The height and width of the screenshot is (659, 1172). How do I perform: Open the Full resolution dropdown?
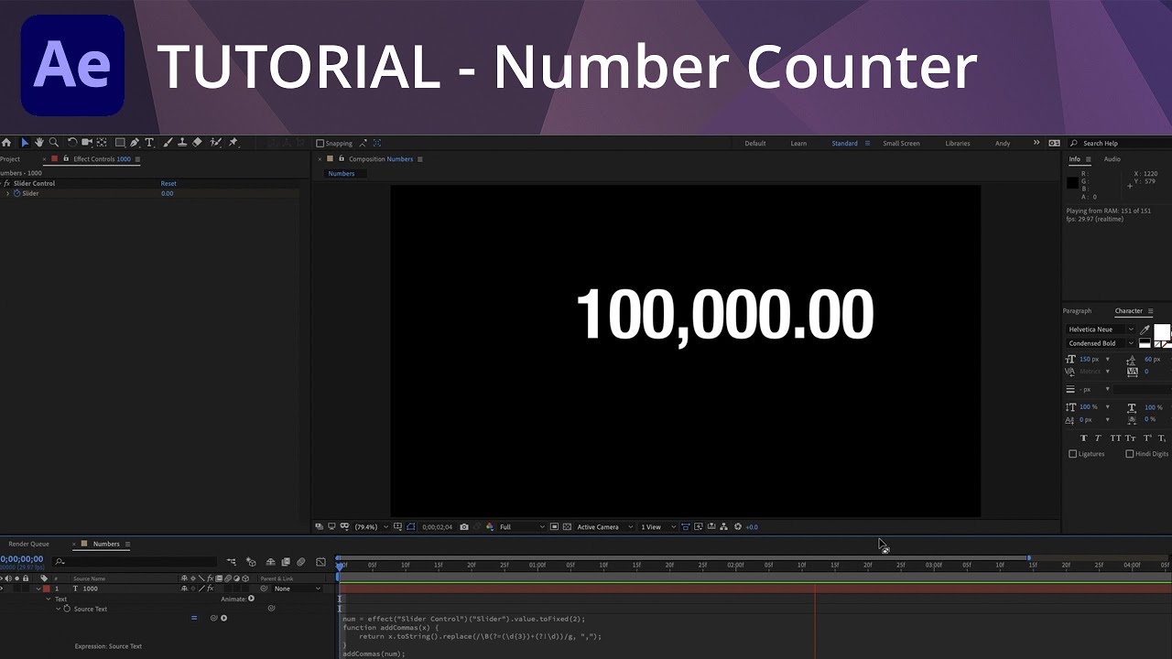click(522, 527)
